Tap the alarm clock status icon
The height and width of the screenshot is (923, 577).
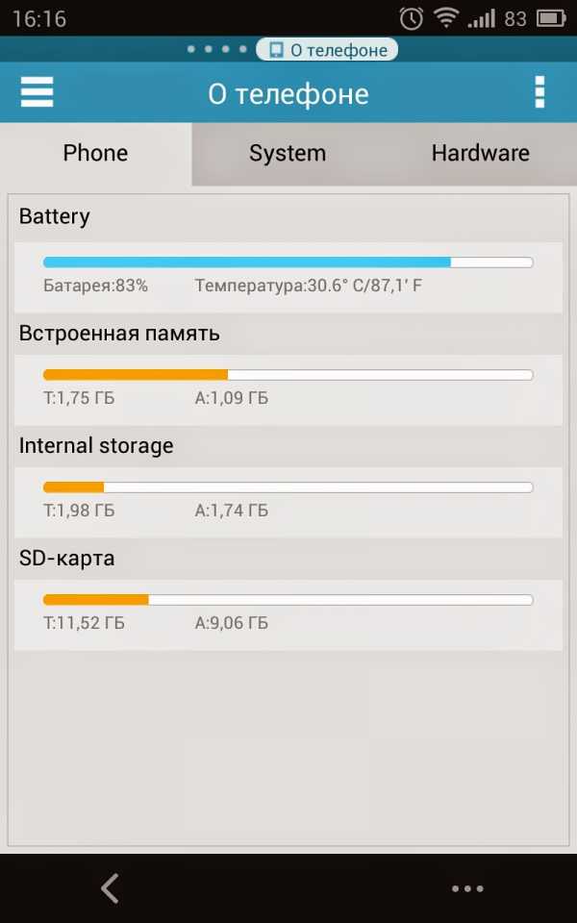[412, 18]
